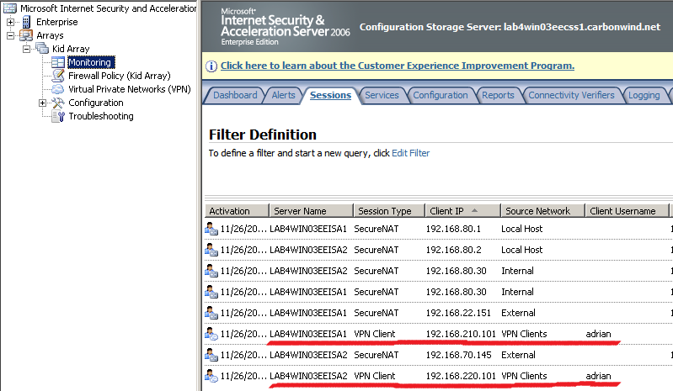The width and height of the screenshot is (673, 391).
Task: Click client IP cell 192.168.210.101
Action: [461, 334]
